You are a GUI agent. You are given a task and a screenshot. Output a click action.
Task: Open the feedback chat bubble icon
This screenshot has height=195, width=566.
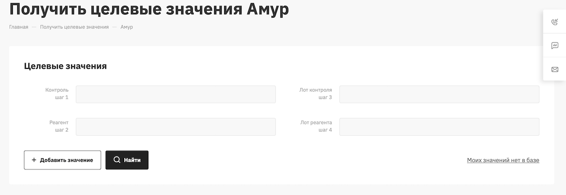point(555,45)
